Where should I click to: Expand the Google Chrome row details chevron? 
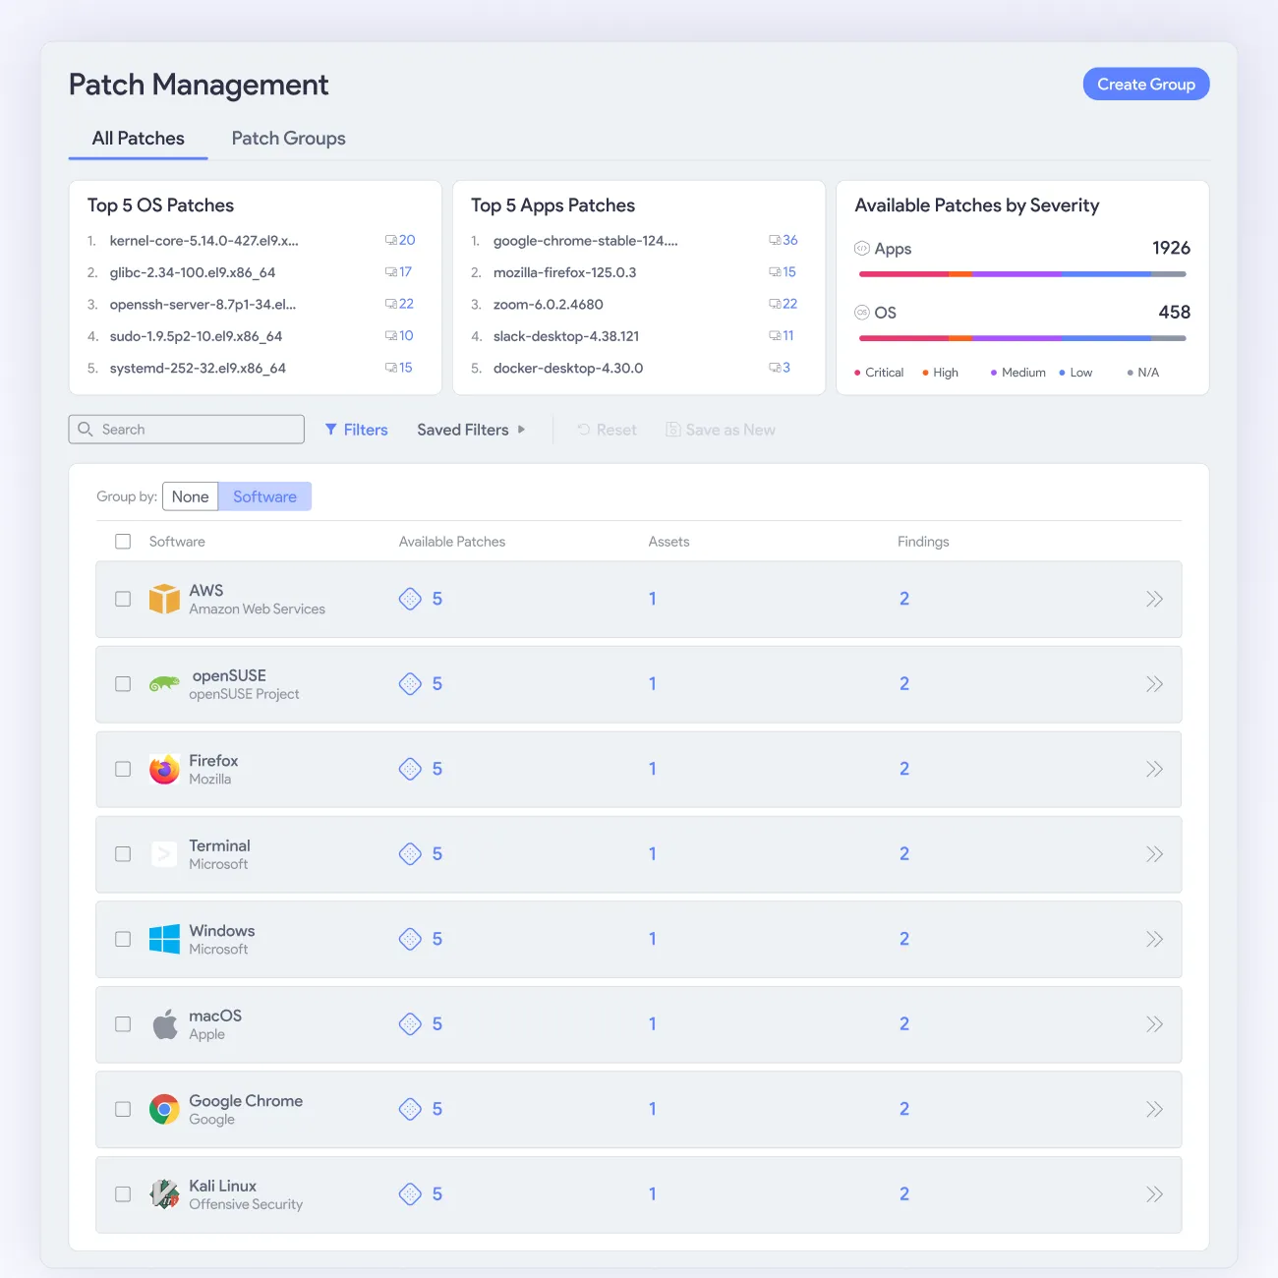tap(1154, 1109)
